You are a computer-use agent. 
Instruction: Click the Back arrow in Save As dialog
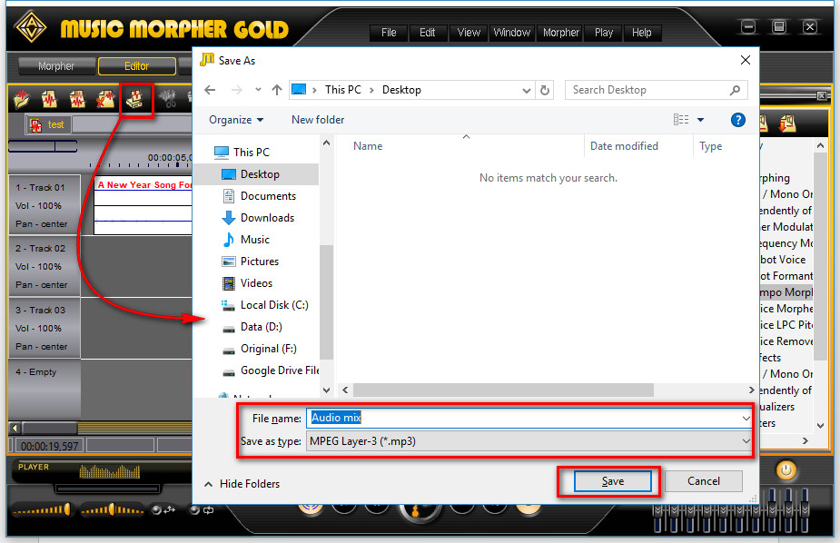tap(210, 90)
